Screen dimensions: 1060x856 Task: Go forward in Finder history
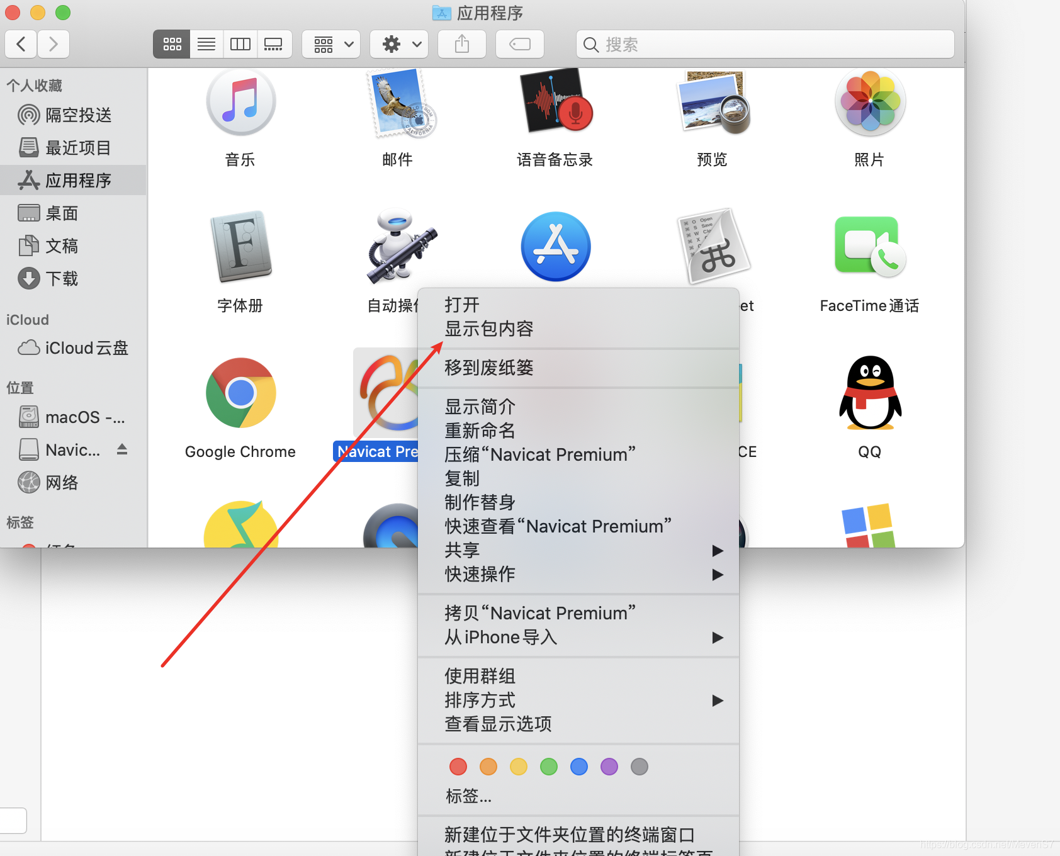coord(54,44)
